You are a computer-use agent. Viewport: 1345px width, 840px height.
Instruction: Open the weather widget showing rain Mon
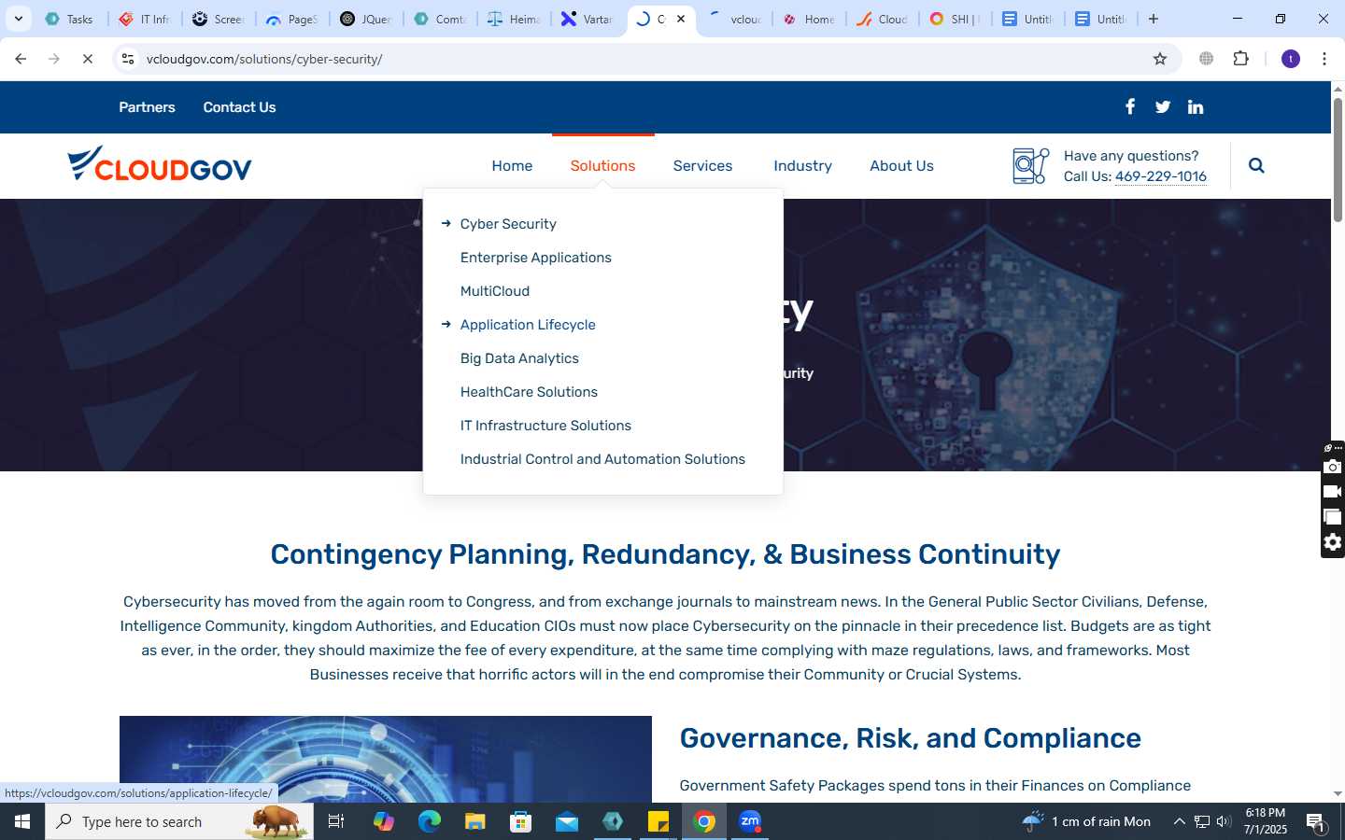(1086, 821)
